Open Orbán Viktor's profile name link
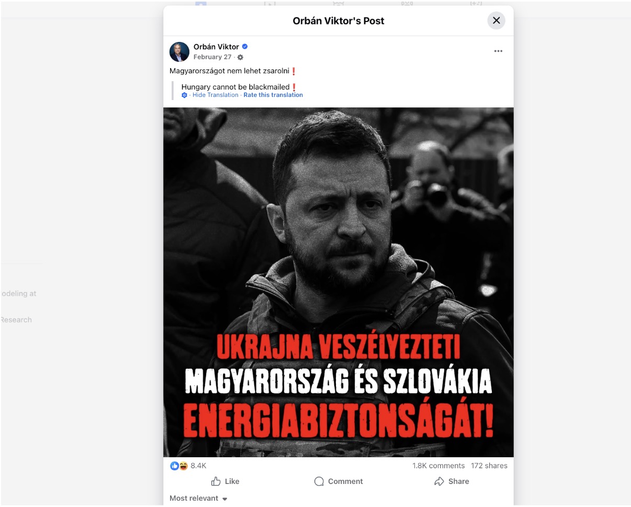 (x=216, y=47)
